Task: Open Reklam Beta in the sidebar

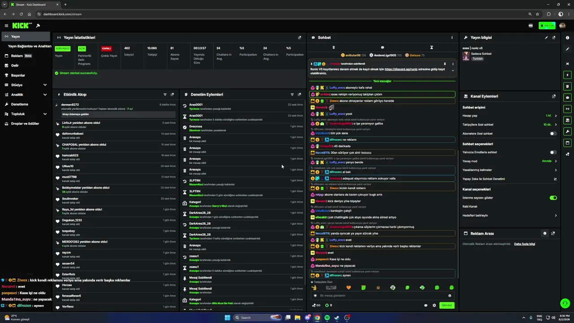Action: [x=26, y=56]
